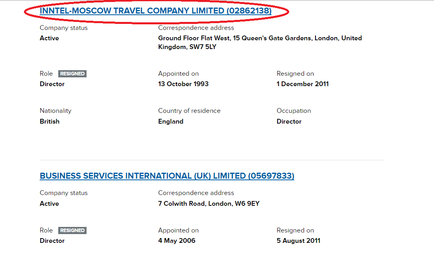Click the Nationality label

55,111
